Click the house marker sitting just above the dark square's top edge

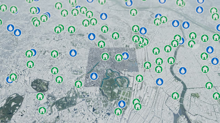(101, 44)
